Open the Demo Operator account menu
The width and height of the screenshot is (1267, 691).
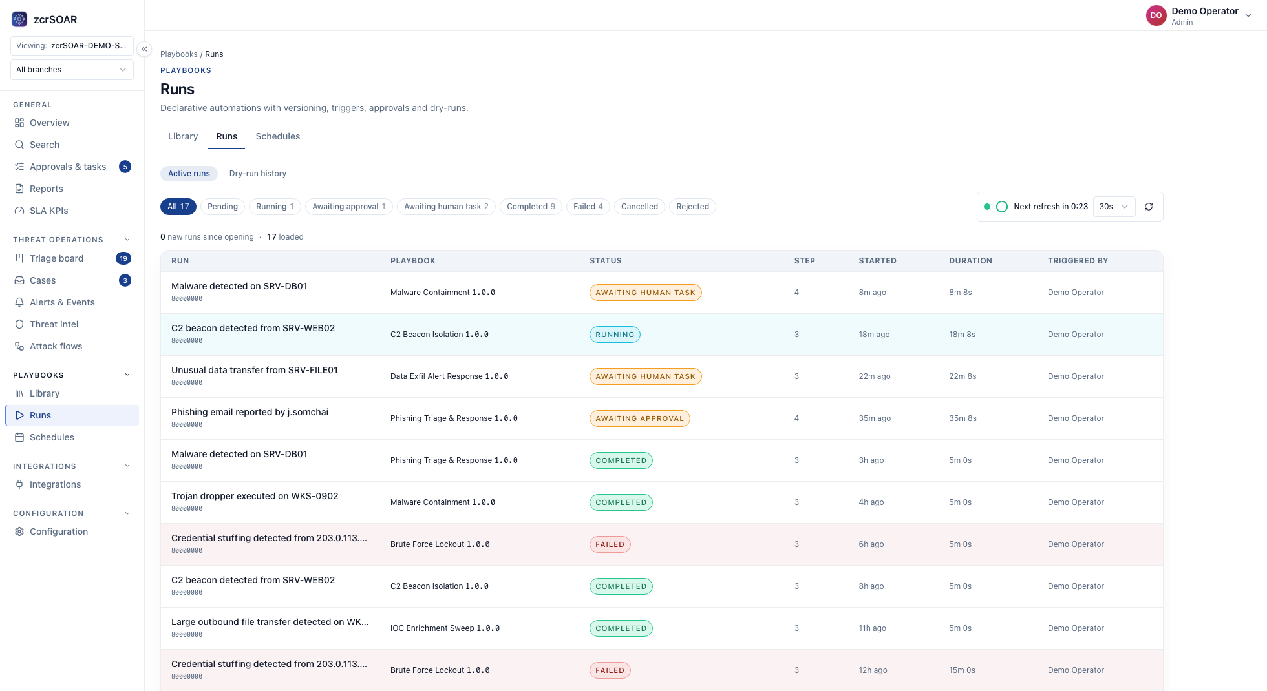(1200, 15)
